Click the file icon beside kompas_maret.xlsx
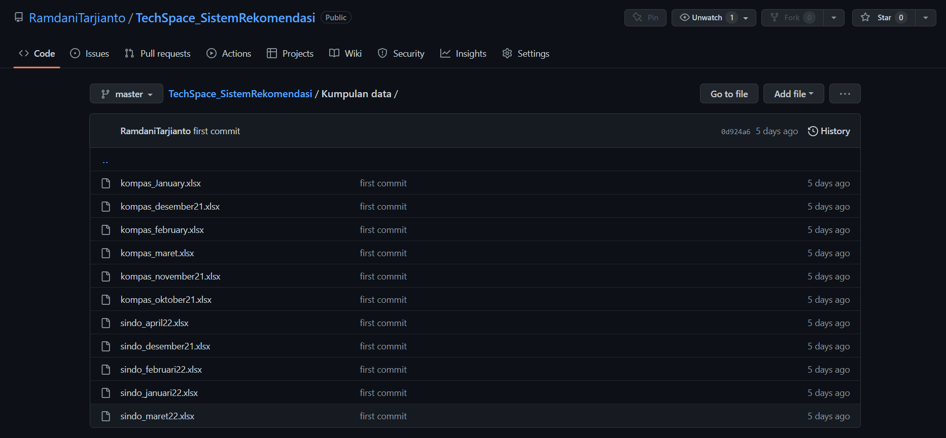946x438 pixels. 106,253
